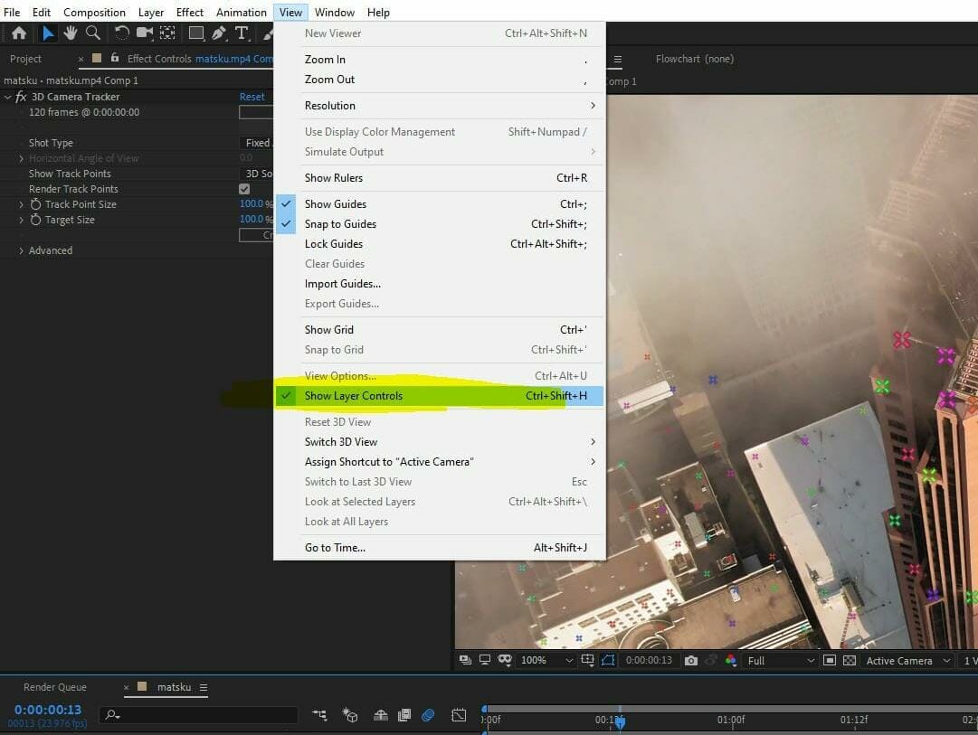The width and height of the screenshot is (978, 735).
Task: Select the Horizontal Type tool
Action: pyautogui.click(x=242, y=33)
